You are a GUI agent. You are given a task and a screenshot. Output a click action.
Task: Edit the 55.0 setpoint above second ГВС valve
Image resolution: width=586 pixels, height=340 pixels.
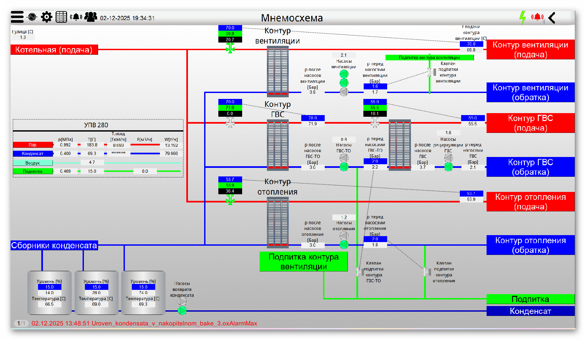click(375, 102)
